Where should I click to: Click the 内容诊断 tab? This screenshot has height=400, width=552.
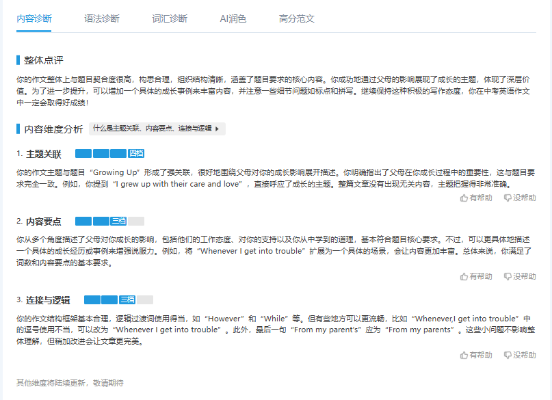[34, 18]
